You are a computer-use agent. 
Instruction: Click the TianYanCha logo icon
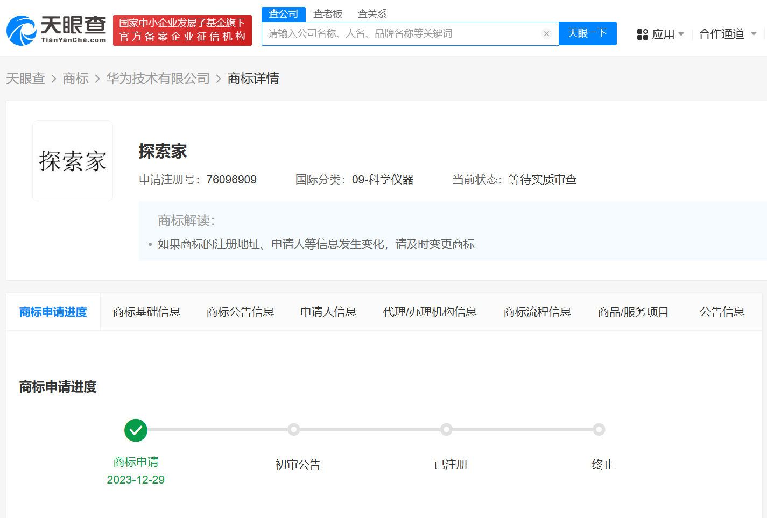pos(22,31)
